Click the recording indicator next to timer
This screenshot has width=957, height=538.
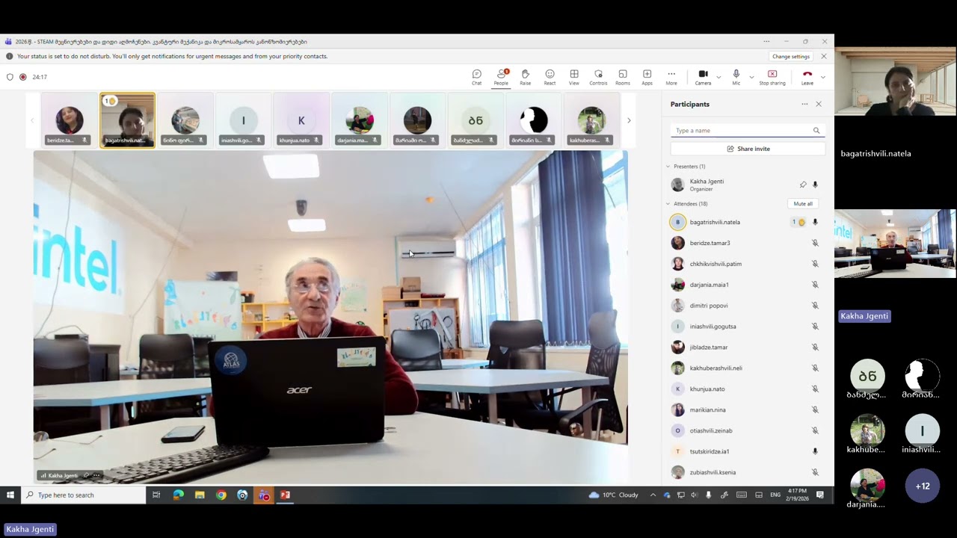23,77
